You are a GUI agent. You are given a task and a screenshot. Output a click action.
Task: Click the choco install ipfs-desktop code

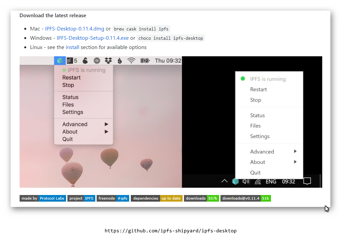tap(171, 38)
